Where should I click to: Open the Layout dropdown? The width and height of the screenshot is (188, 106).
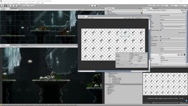tap(183, 6)
